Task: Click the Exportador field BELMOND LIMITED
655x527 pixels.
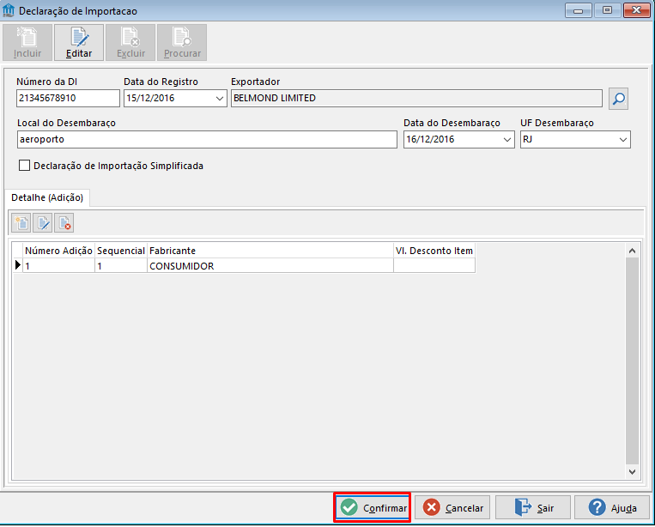Action: tap(416, 99)
